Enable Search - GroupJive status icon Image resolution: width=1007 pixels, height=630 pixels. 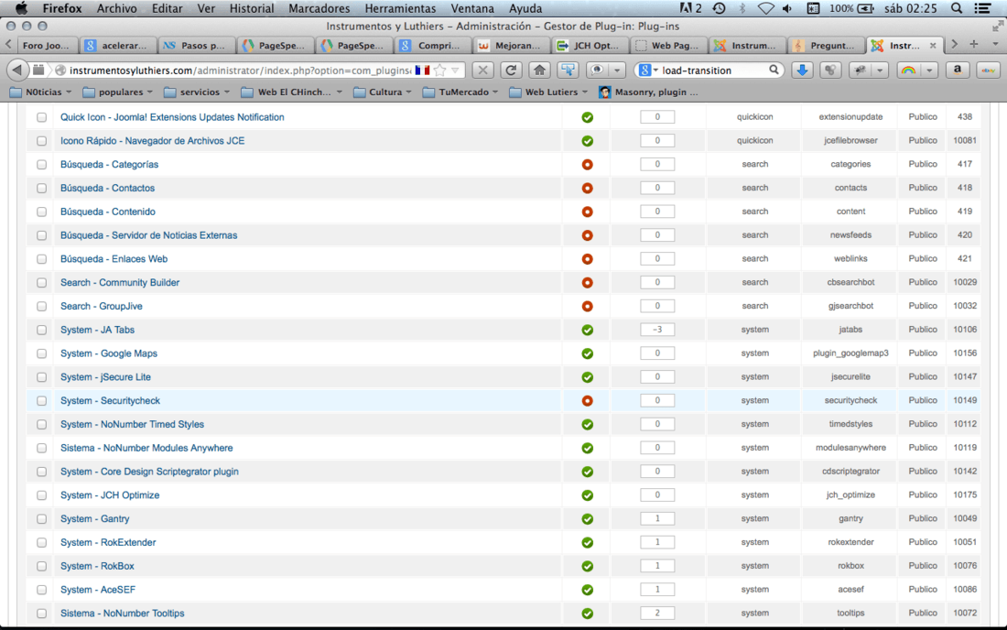click(587, 307)
